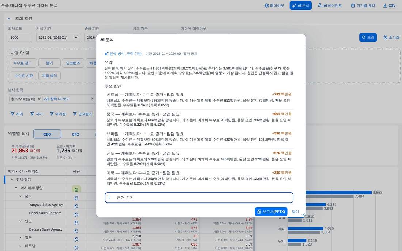402x251 pixels.
Task: Remove the 총 수수료(원화) token
Action: [x=39, y=99]
